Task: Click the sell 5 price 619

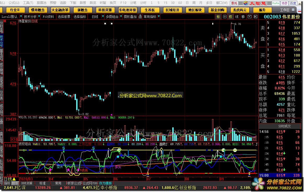Action: pyautogui.click(x=281, y=23)
